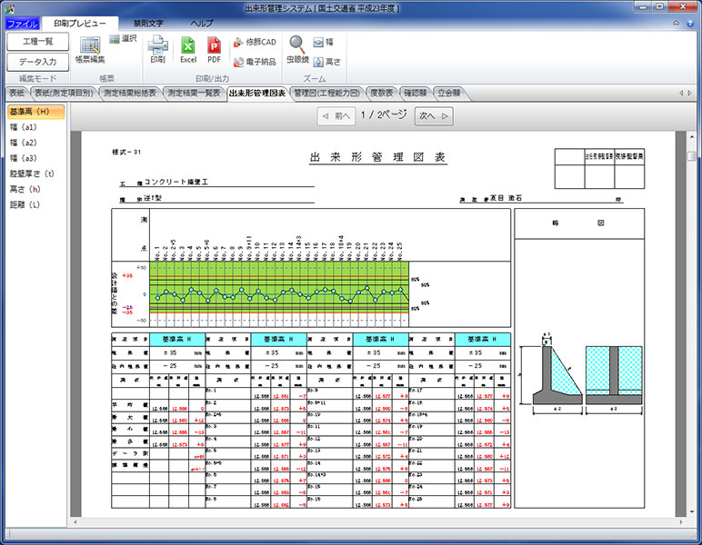Export to Excel via the Excel icon
Image resolution: width=702 pixels, height=545 pixels.
[187, 49]
